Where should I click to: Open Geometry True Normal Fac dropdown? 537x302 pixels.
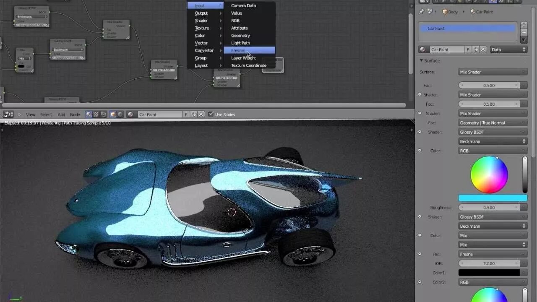pos(493,123)
